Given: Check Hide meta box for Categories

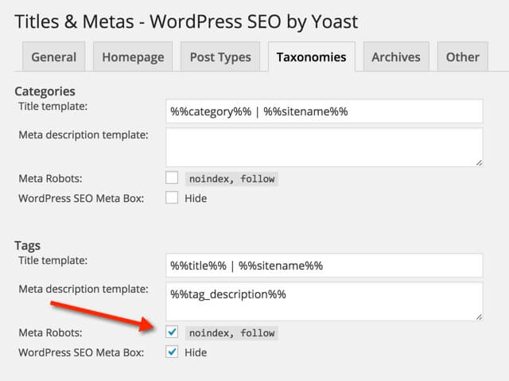Looking at the screenshot, I should tap(172, 197).
